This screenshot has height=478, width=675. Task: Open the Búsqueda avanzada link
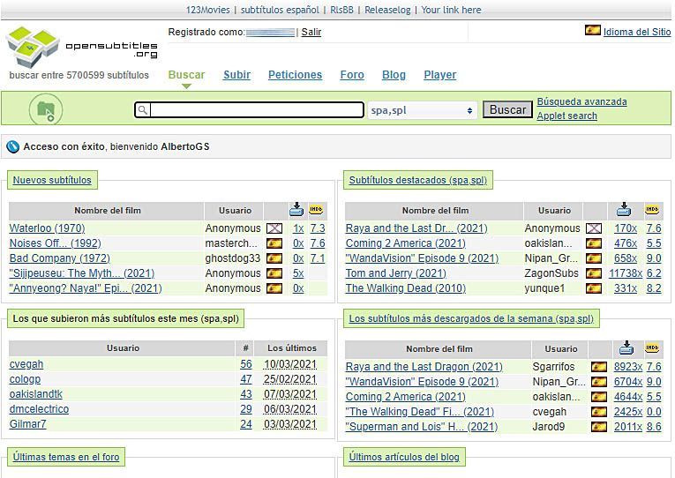point(581,101)
